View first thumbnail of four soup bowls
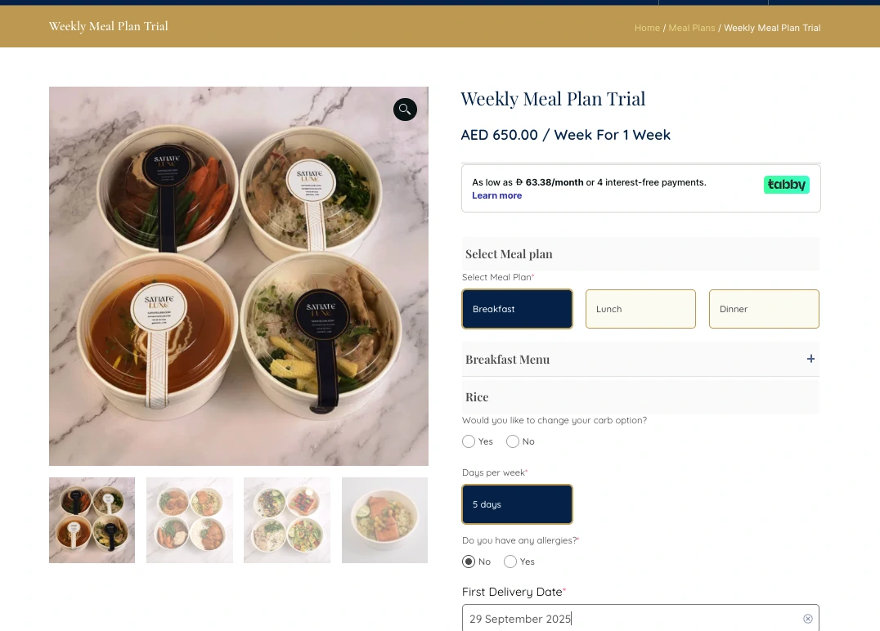The width and height of the screenshot is (880, 631). tap(92, 520)
